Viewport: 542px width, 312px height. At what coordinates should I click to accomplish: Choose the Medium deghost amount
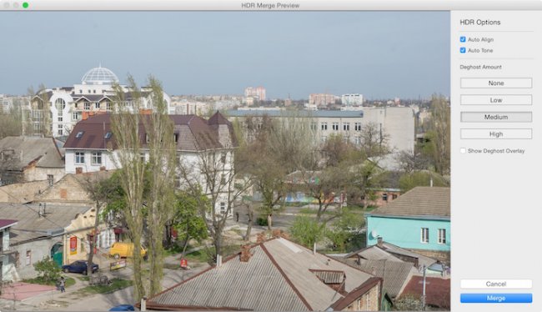click(496, 117)
